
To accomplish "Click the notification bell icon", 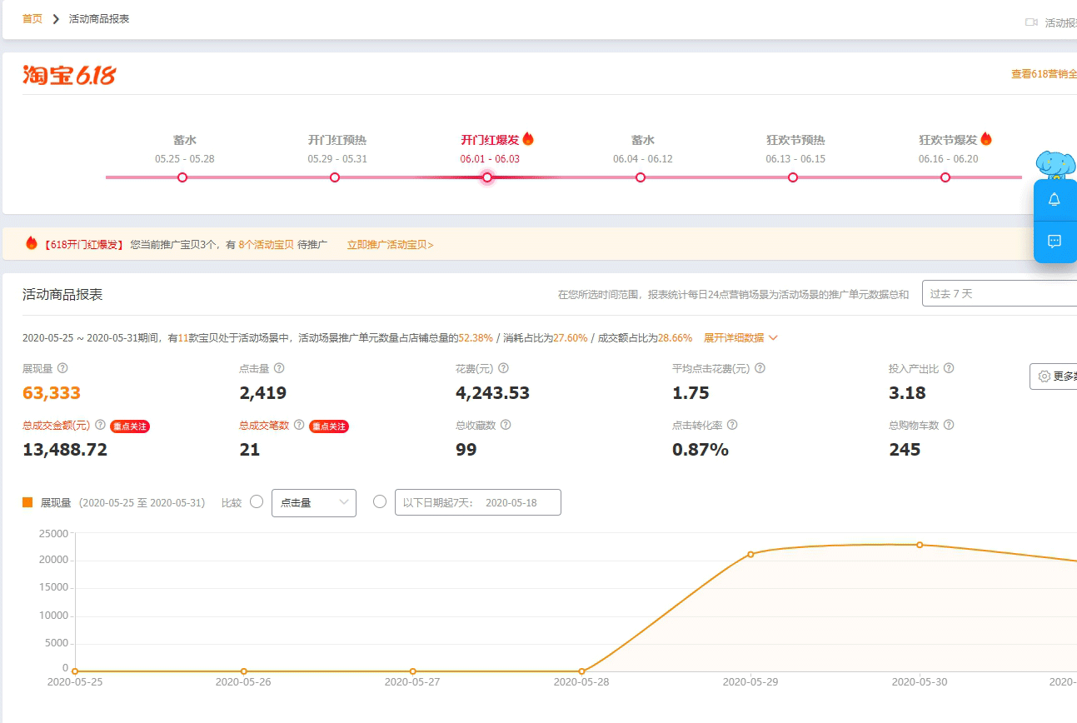I will 1054,200.
